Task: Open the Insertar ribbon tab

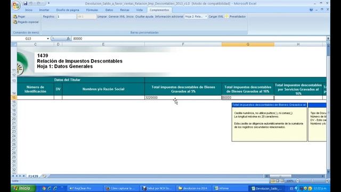Action: coord(44,10)
